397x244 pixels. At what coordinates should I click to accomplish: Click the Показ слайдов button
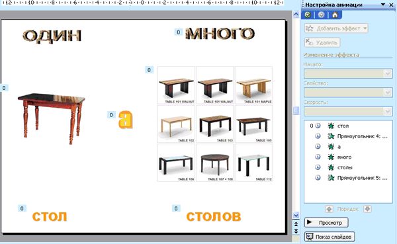[x=330, y=237]
